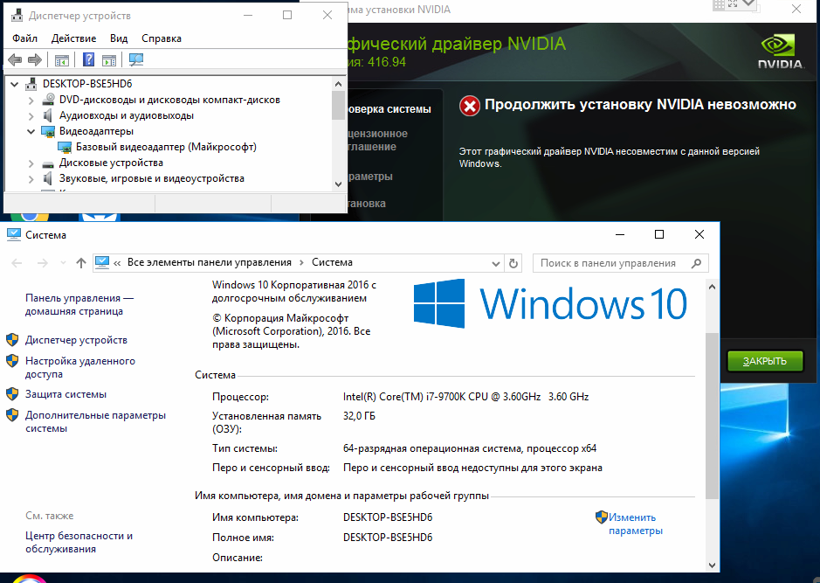This screenshot has width=820, height=583.
Task: Collapse the DESKTOP-BSE5HD6 root node
Action: 14,84
